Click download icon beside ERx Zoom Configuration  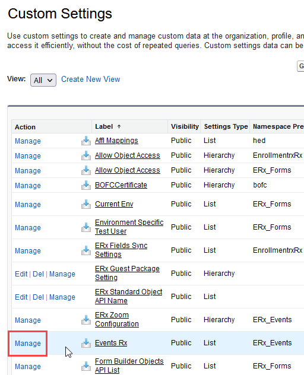pyautogui.click(x=86, y=320)
